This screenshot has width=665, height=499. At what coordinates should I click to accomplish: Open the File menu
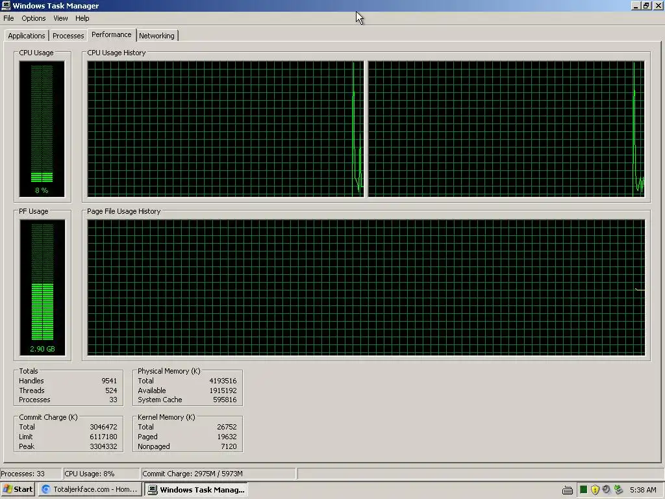(x=8, y=18)
